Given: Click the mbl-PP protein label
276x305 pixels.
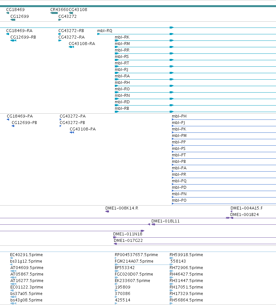Looking at the screenshot, I should point(179,142).
